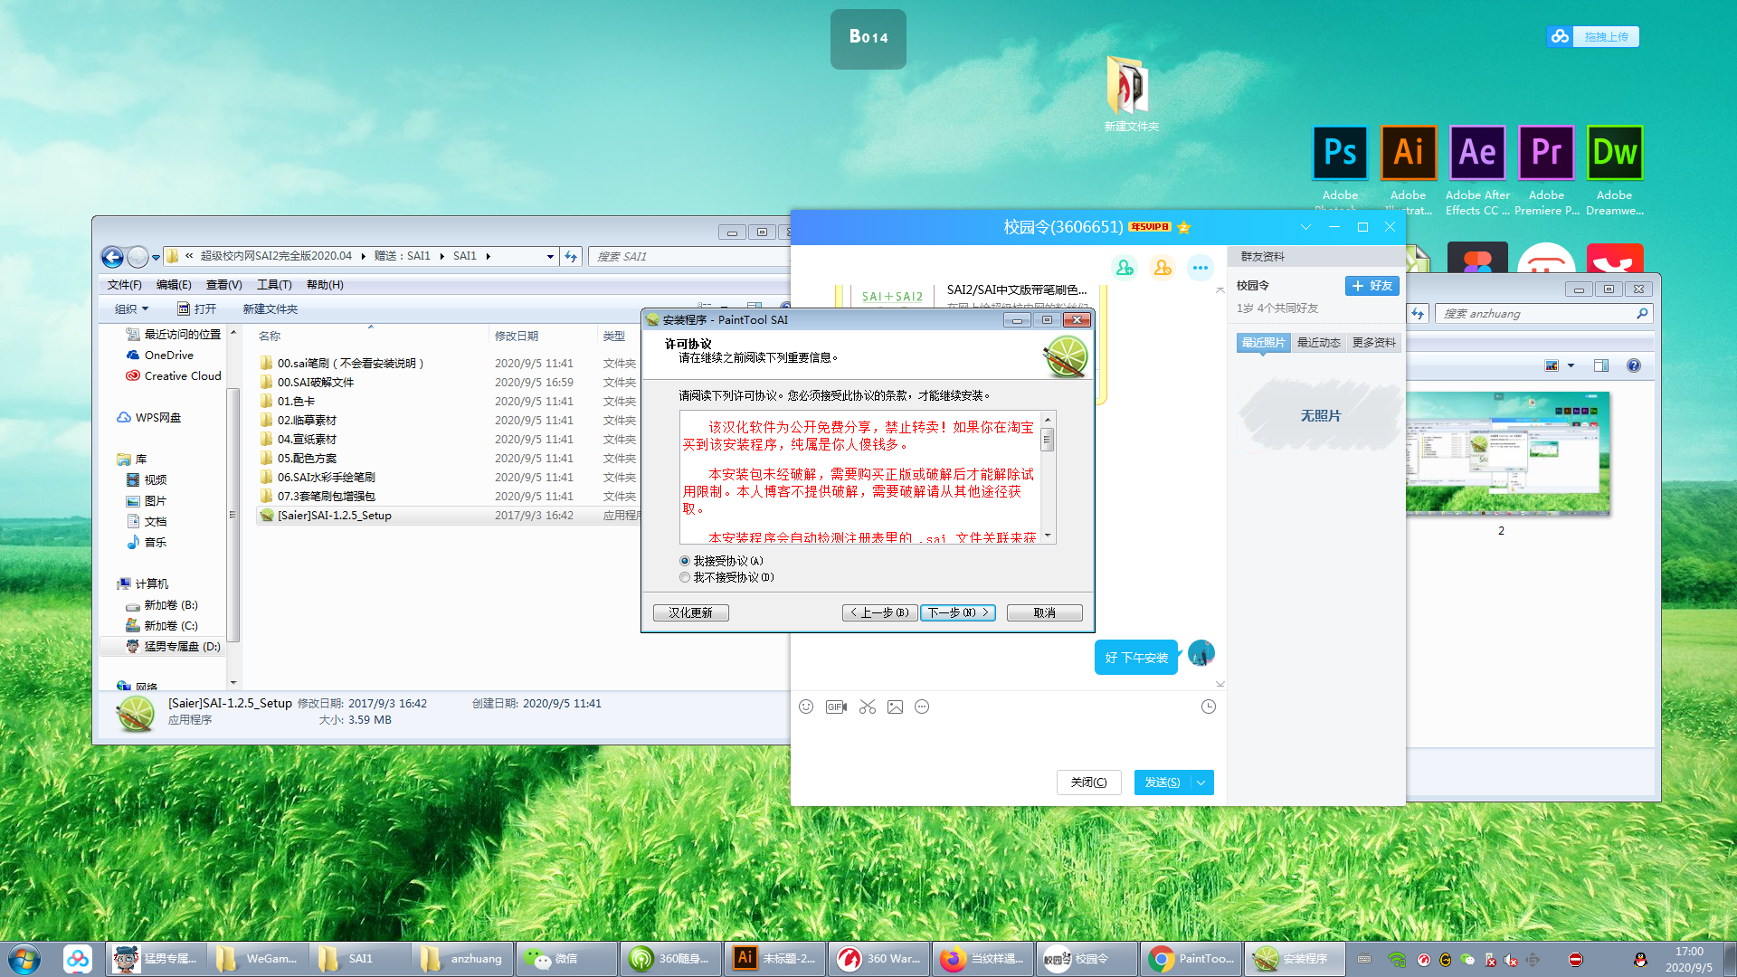Image resolution: width=1737 pixels, height=977 pixels.
Task: Click the back arrow in SAI1 explorer
Action: pos(112,257)
